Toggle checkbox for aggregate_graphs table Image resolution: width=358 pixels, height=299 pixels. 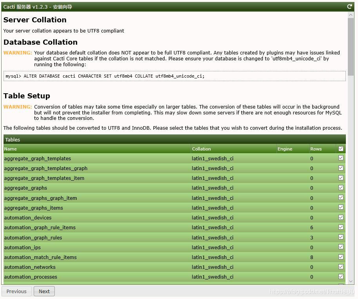pos(341,188)
